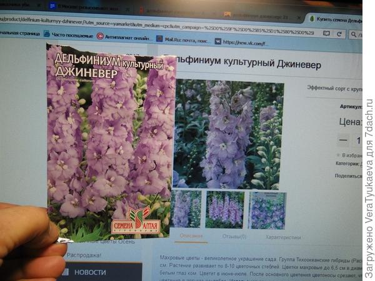Decrease quantity with the minus button
The width and height of the screenshot is (375, 281).
(x=343, y=140)
